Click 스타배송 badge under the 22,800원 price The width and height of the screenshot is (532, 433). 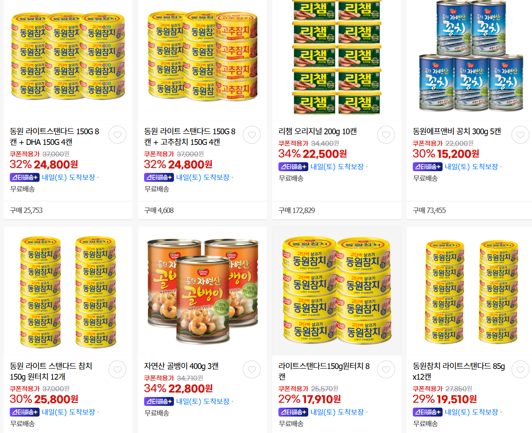click(159, 401)
